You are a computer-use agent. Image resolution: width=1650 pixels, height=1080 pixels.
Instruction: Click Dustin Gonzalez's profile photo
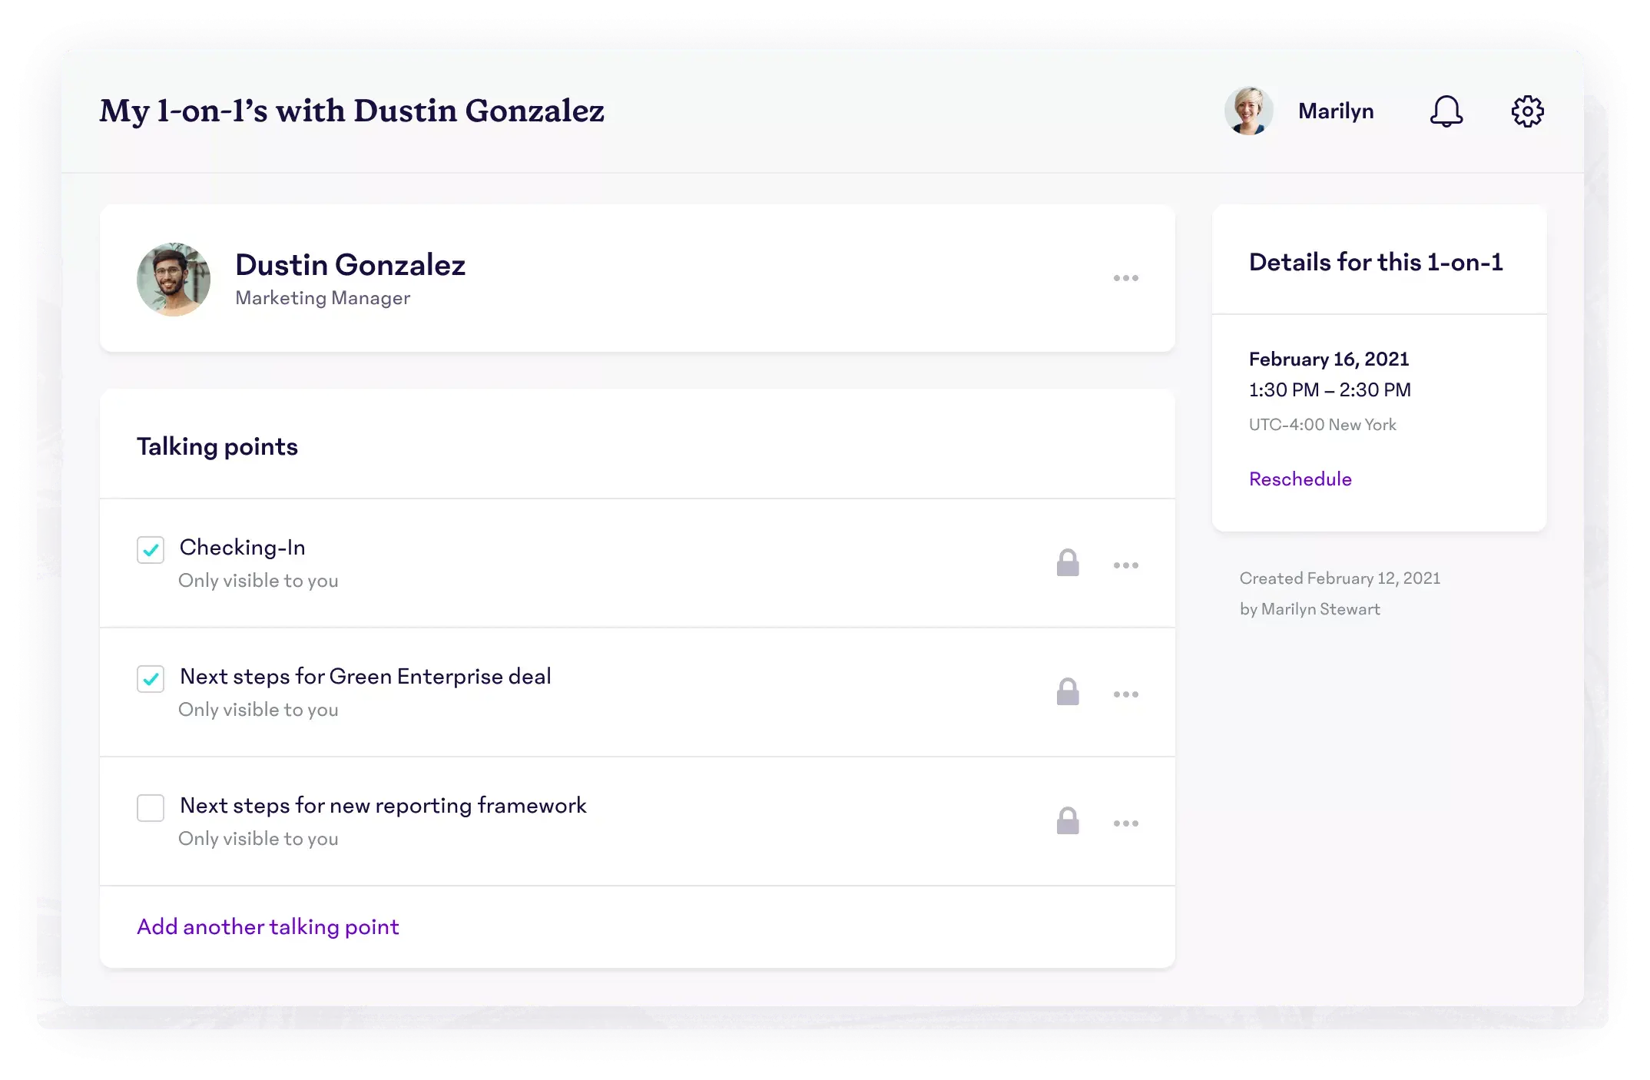pyautogui.click(x=174, y=280)
